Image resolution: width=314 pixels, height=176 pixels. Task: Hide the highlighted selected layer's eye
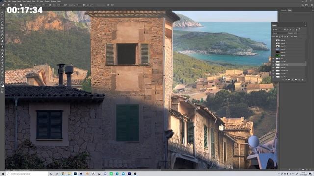pyautogui.click(x=273, y=65)
